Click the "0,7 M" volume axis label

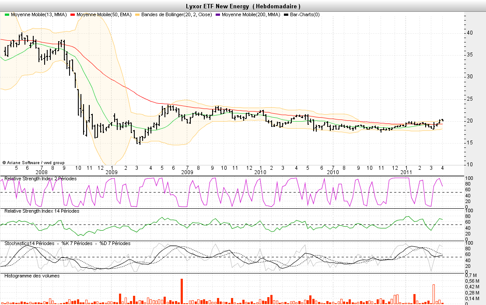pyautogui.click(x=471, y=275)
